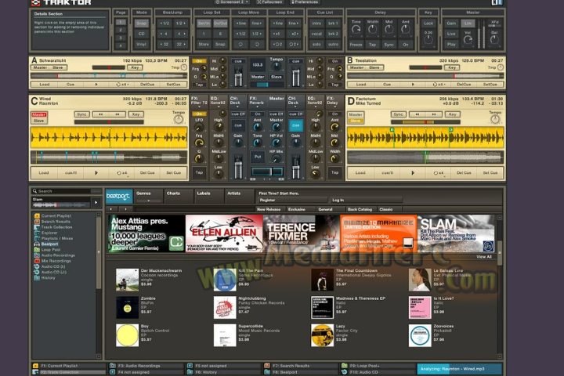Viewport: 564px width, 376px height.
Task: Click the Audio CD (I:) disc icon
Action: pyautogui.click(x=37, y=266)
